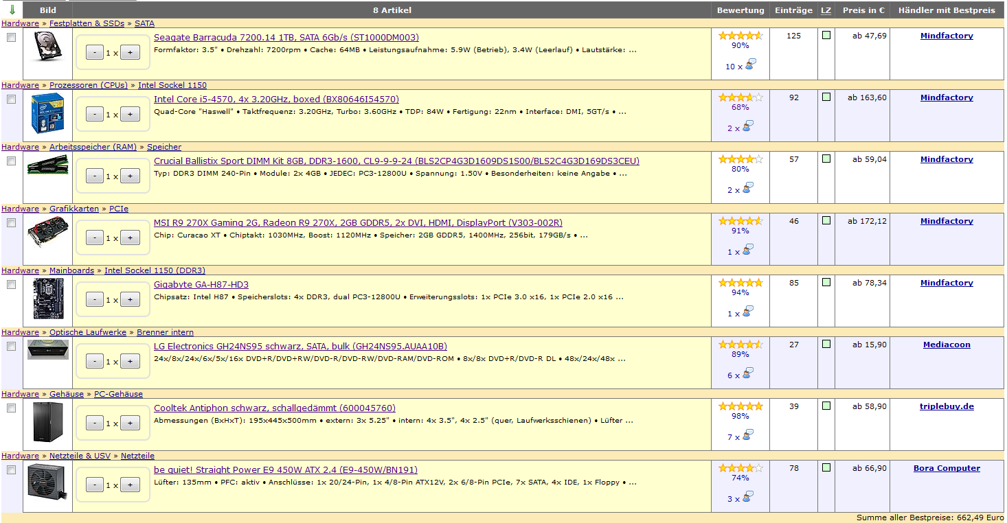
Task: Decrease quantity of Seagate Barracuda
Action: pos(95,52)
